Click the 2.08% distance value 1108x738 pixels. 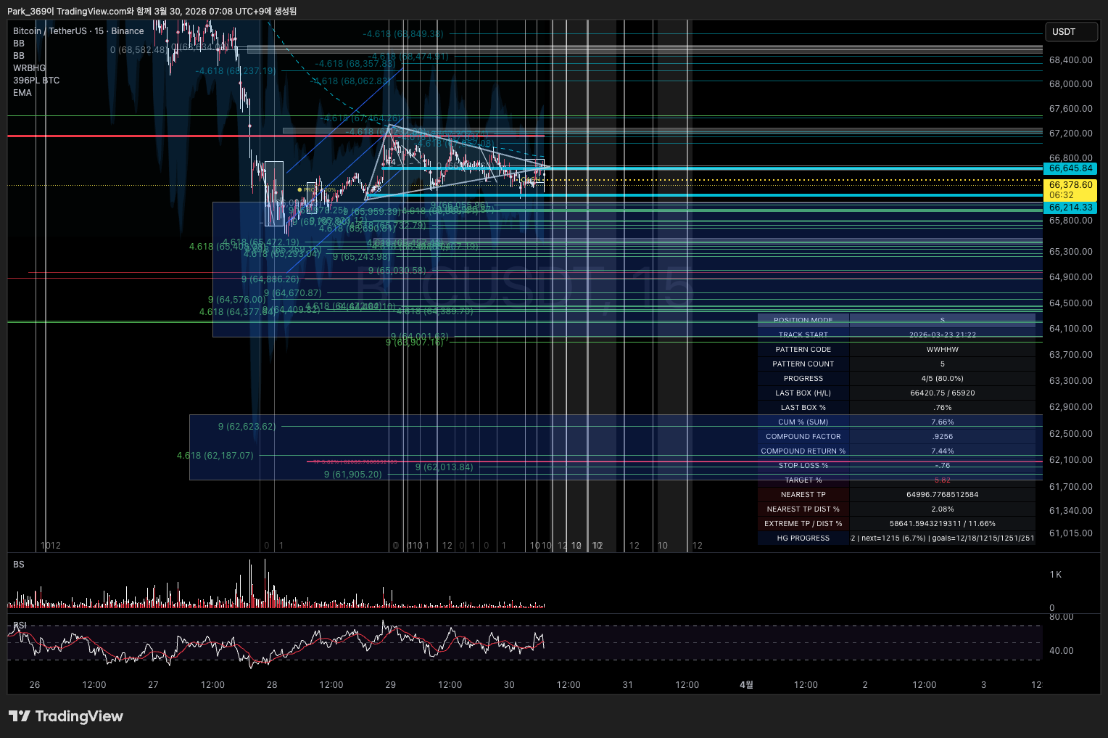tap(943, 509)
